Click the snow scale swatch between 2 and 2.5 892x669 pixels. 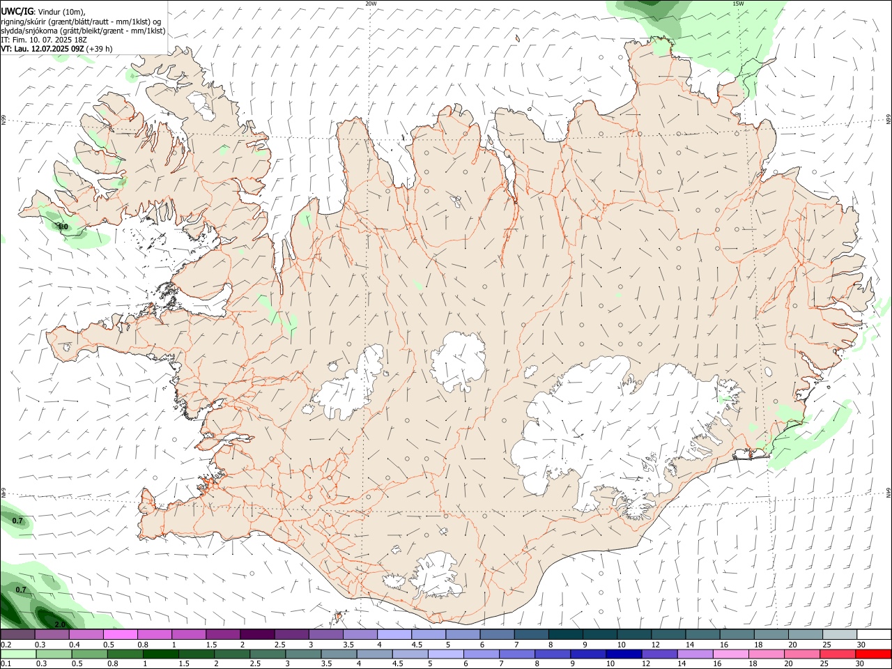click(x=257, y=635)
